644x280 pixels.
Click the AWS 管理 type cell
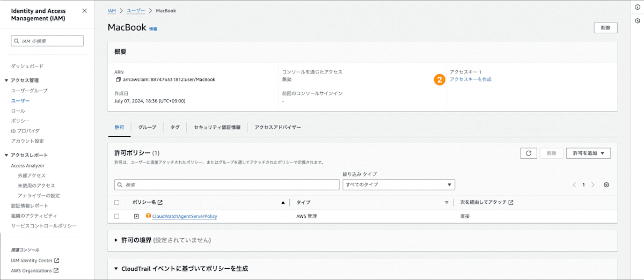pyautogui.click(x=307, y=216)
